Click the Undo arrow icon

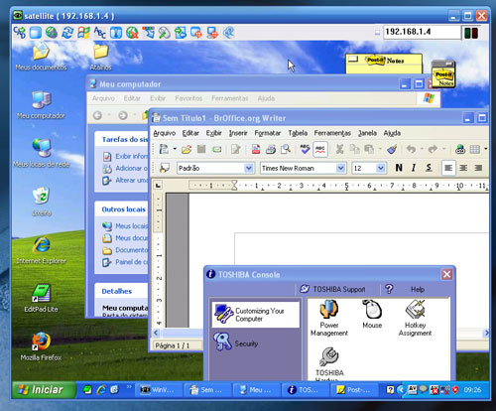click(x=411, y=149)
